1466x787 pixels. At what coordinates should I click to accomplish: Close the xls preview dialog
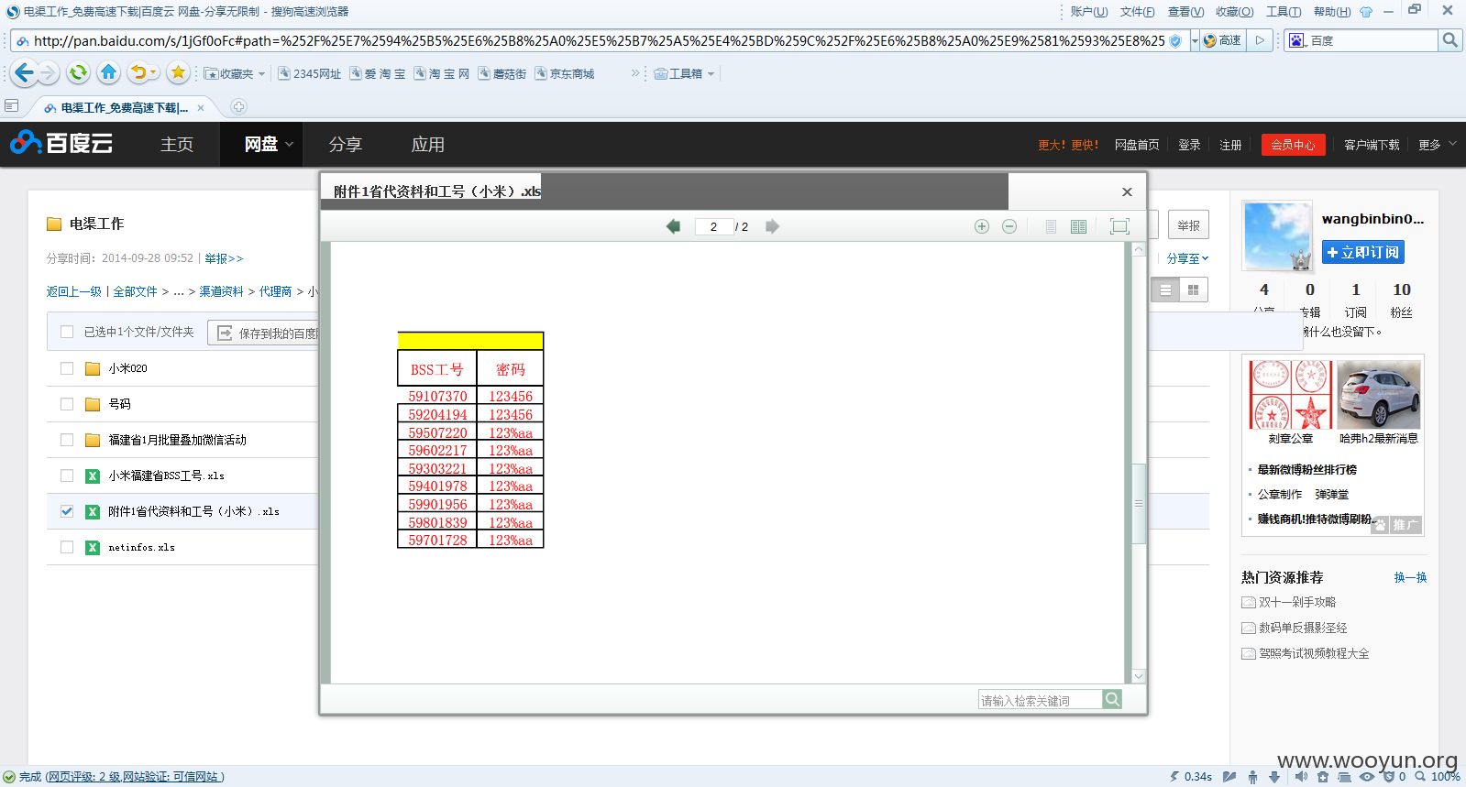(1127, 191)
